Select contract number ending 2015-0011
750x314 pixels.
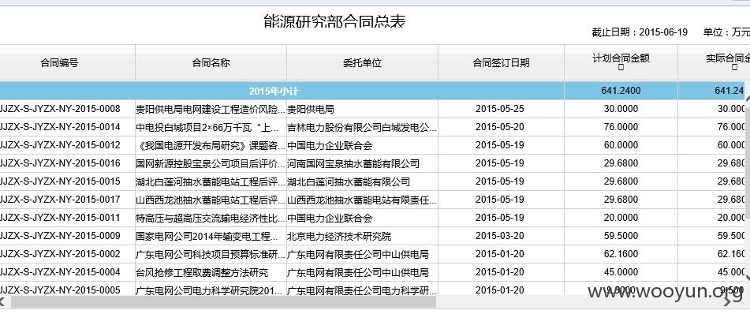(60, 218)
